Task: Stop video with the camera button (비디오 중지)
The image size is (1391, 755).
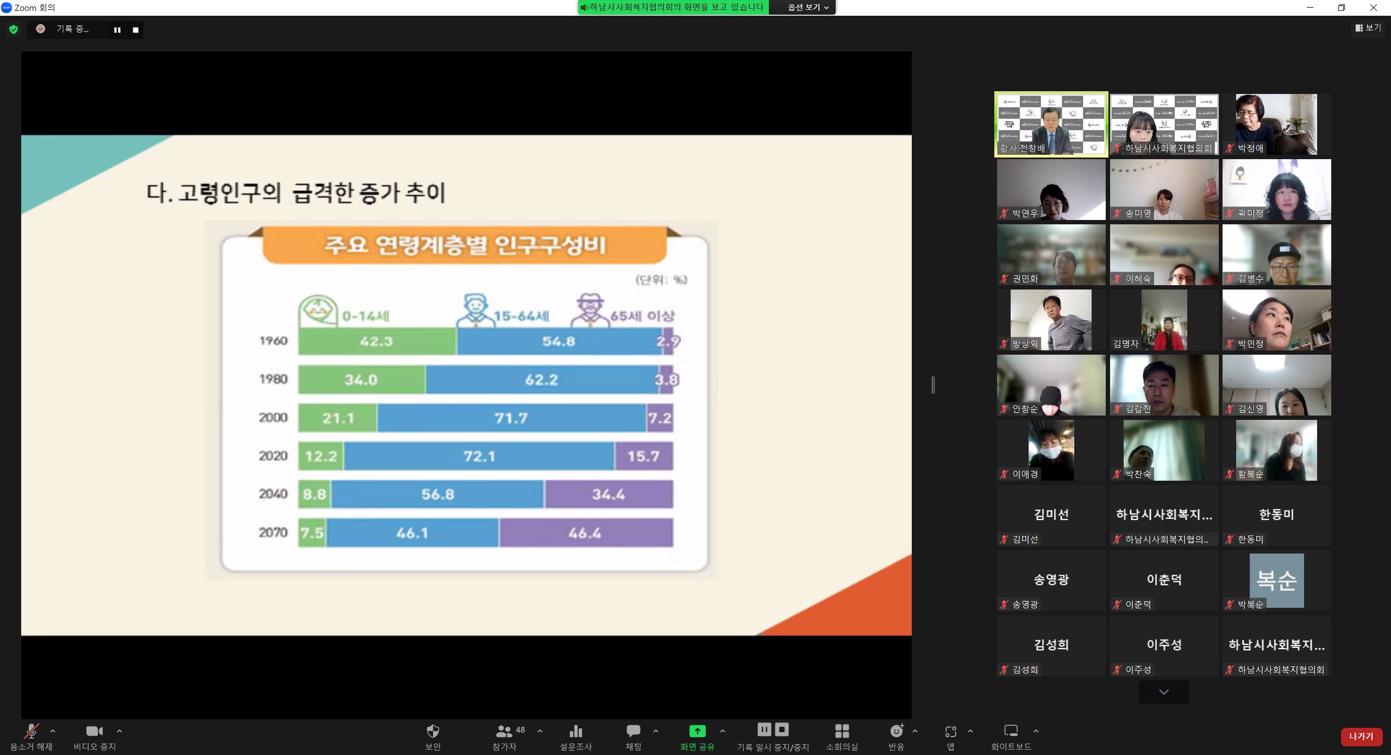Action: click(x=95, y=731)
